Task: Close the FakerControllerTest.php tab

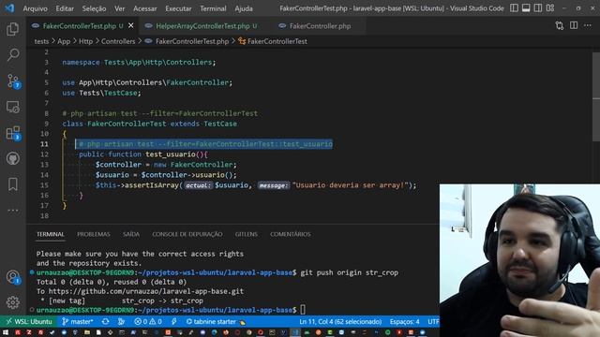Action: [x=131, y=25]
